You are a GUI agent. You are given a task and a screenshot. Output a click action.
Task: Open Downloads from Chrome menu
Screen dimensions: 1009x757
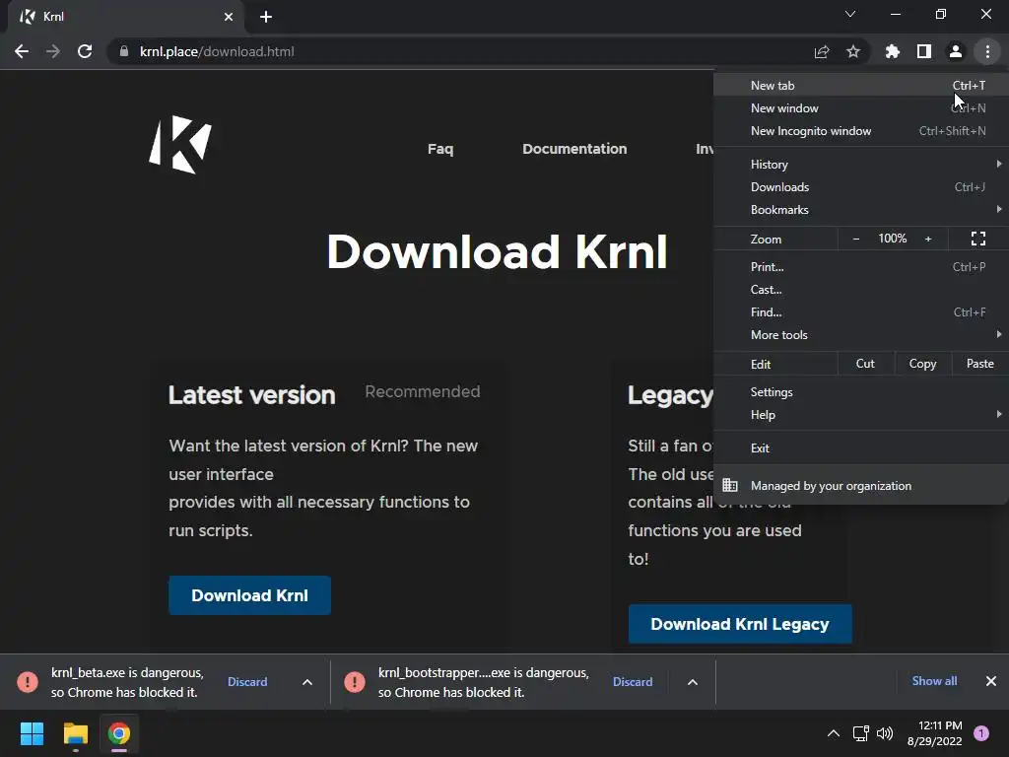tap(861, 187)
